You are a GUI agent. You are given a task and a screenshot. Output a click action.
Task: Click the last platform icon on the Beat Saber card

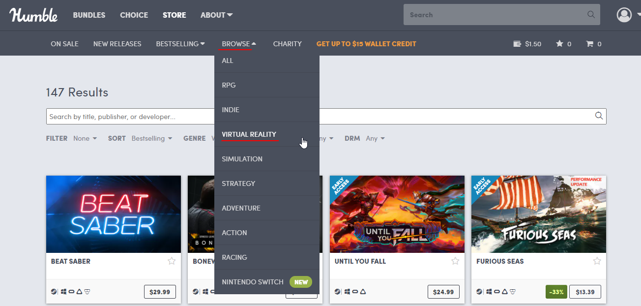(x=87, y=292)
